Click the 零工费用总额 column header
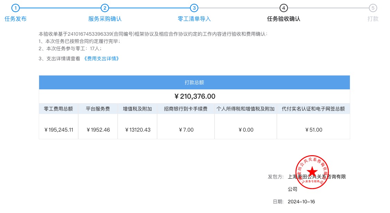Image resolution: width=390 pixels, height=213 pixels. (58, 109)
